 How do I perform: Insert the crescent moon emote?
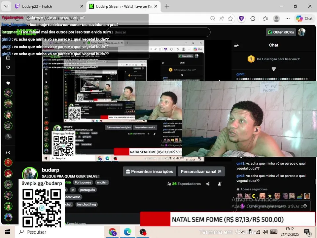[x=254, y=196]
